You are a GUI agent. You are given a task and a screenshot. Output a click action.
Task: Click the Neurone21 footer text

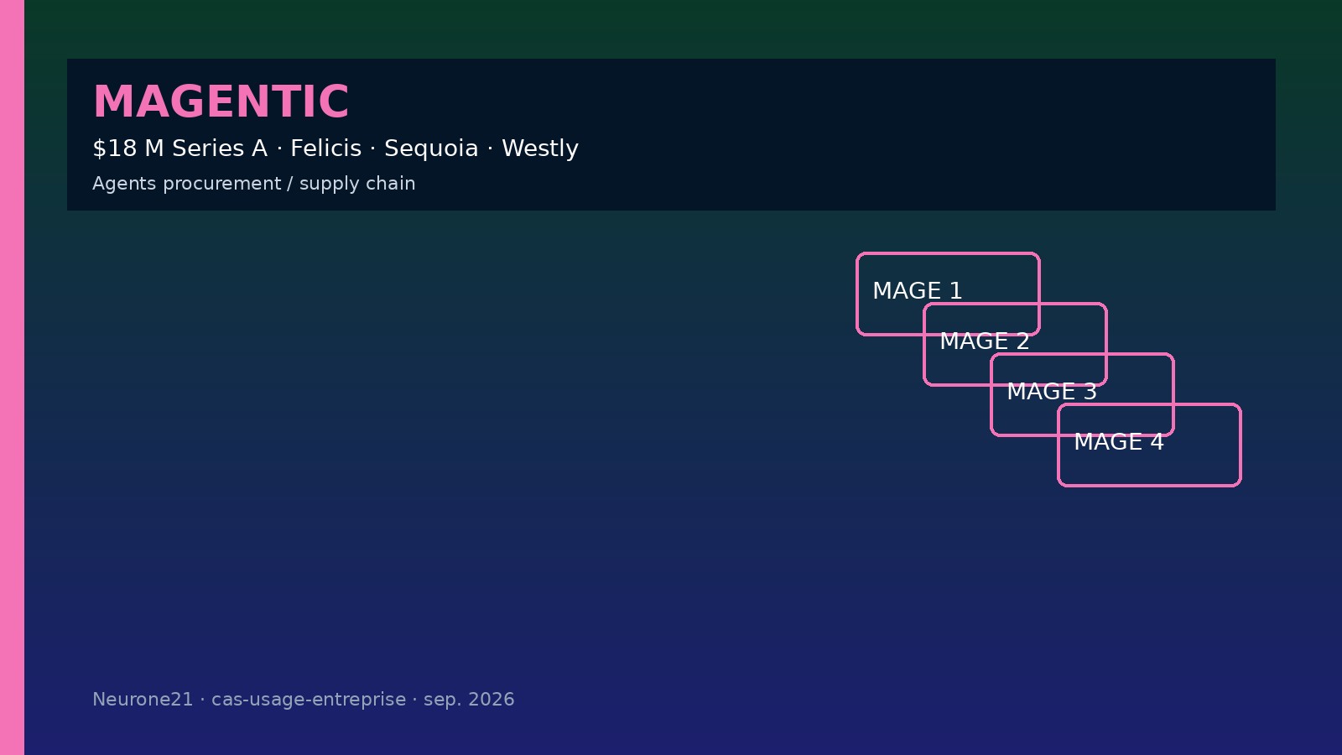coord(304,700)
